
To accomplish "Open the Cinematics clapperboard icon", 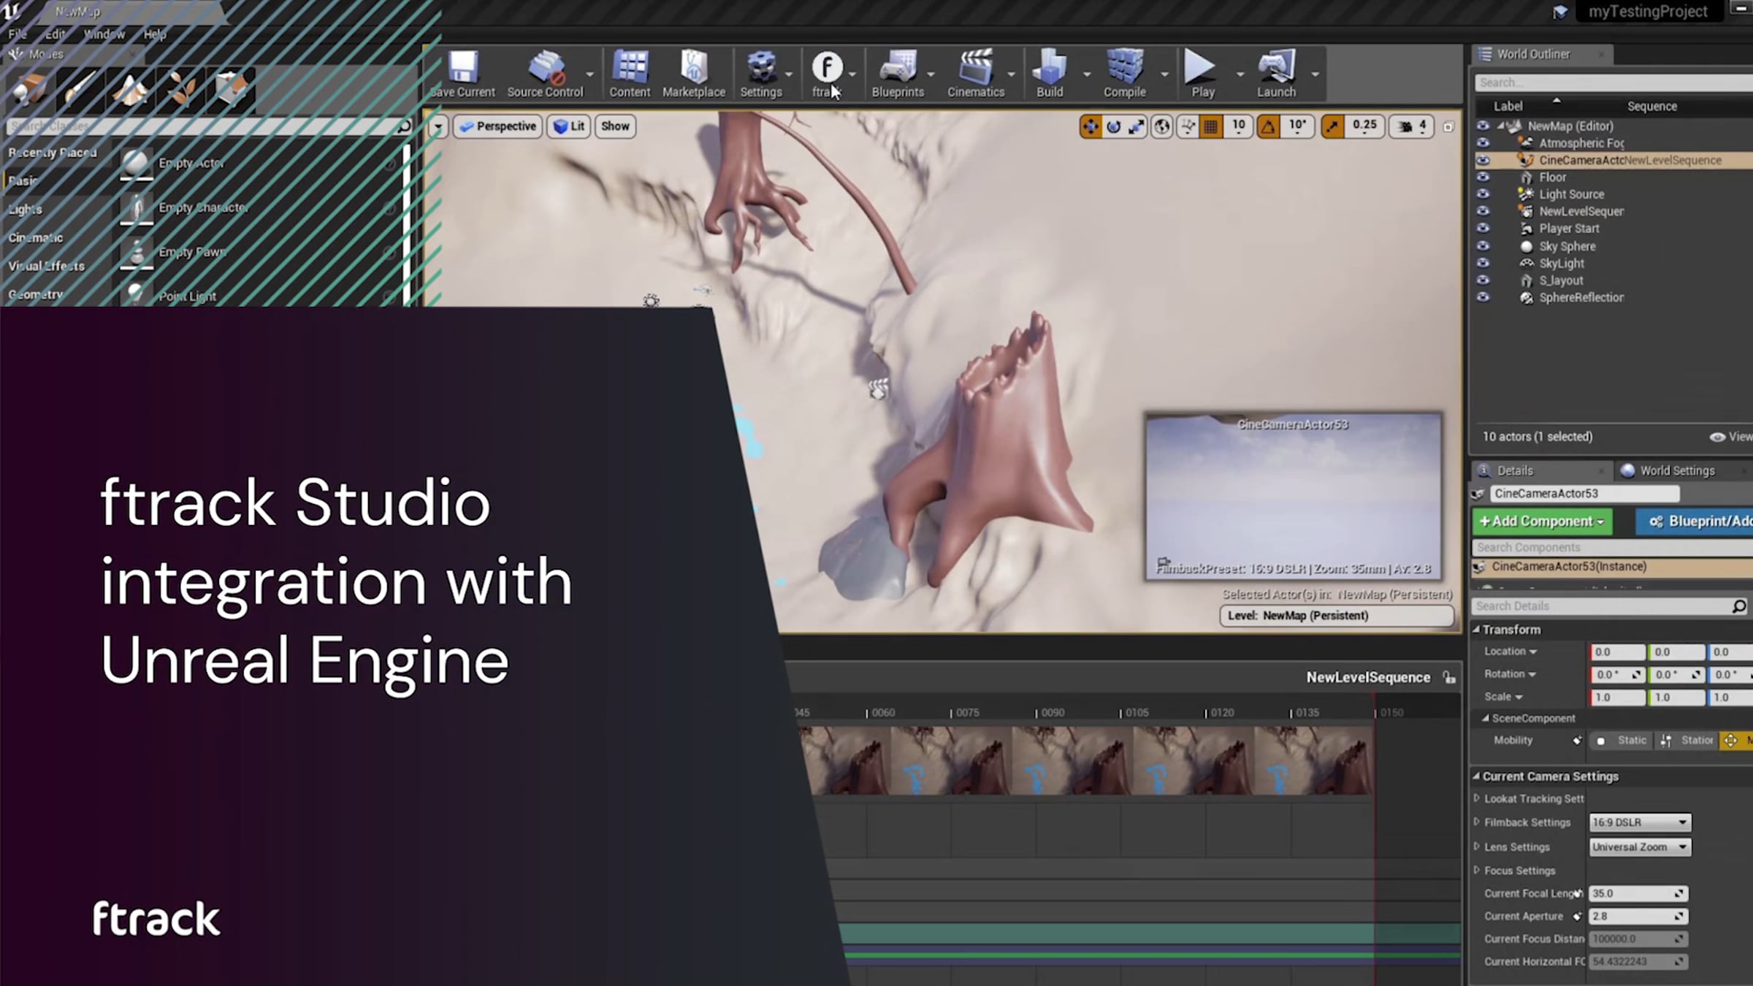I will (x=976, y=73).
